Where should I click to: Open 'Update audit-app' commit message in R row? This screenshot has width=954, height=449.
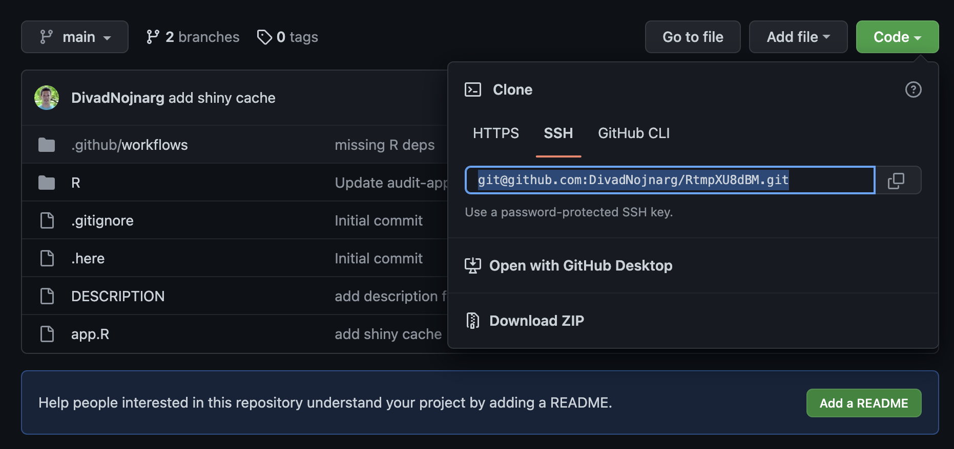pos(391,183)
